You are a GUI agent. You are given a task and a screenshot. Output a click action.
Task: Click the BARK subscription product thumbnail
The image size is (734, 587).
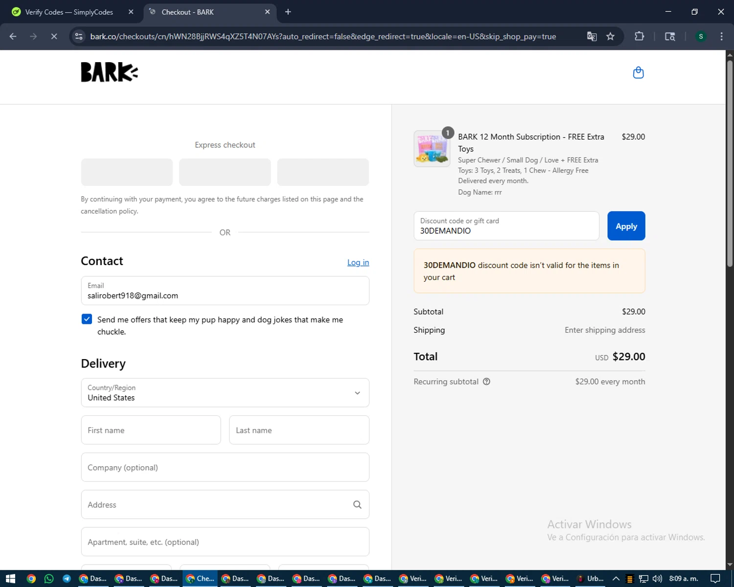432,149
